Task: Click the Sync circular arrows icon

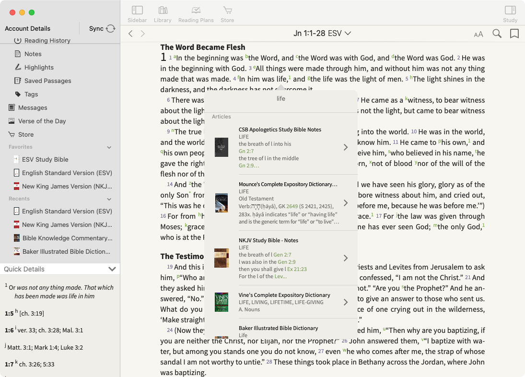Action: click(110, 29)
